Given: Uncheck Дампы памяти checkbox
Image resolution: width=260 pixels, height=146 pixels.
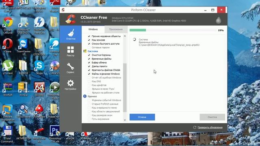Looking at the screenshot, I should point(89,66).
